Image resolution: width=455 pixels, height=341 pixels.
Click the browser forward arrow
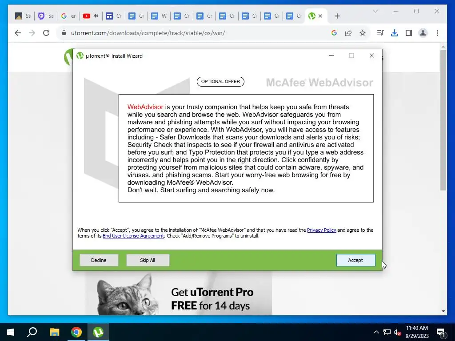32,33
